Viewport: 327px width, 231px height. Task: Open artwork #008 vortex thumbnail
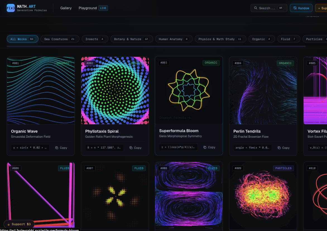coord(189,195)
